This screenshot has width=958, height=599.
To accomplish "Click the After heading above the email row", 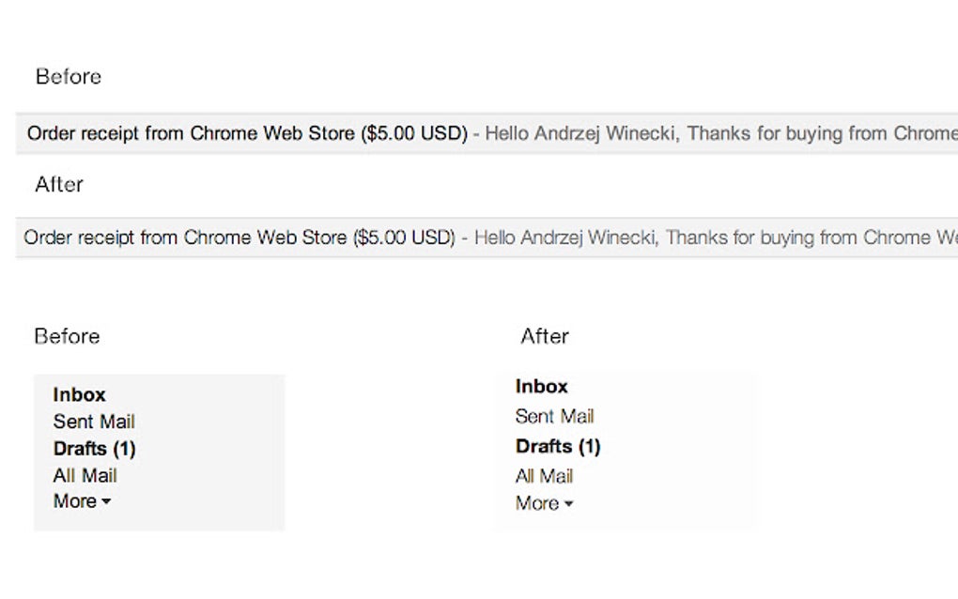I will (x=58, y=185).
